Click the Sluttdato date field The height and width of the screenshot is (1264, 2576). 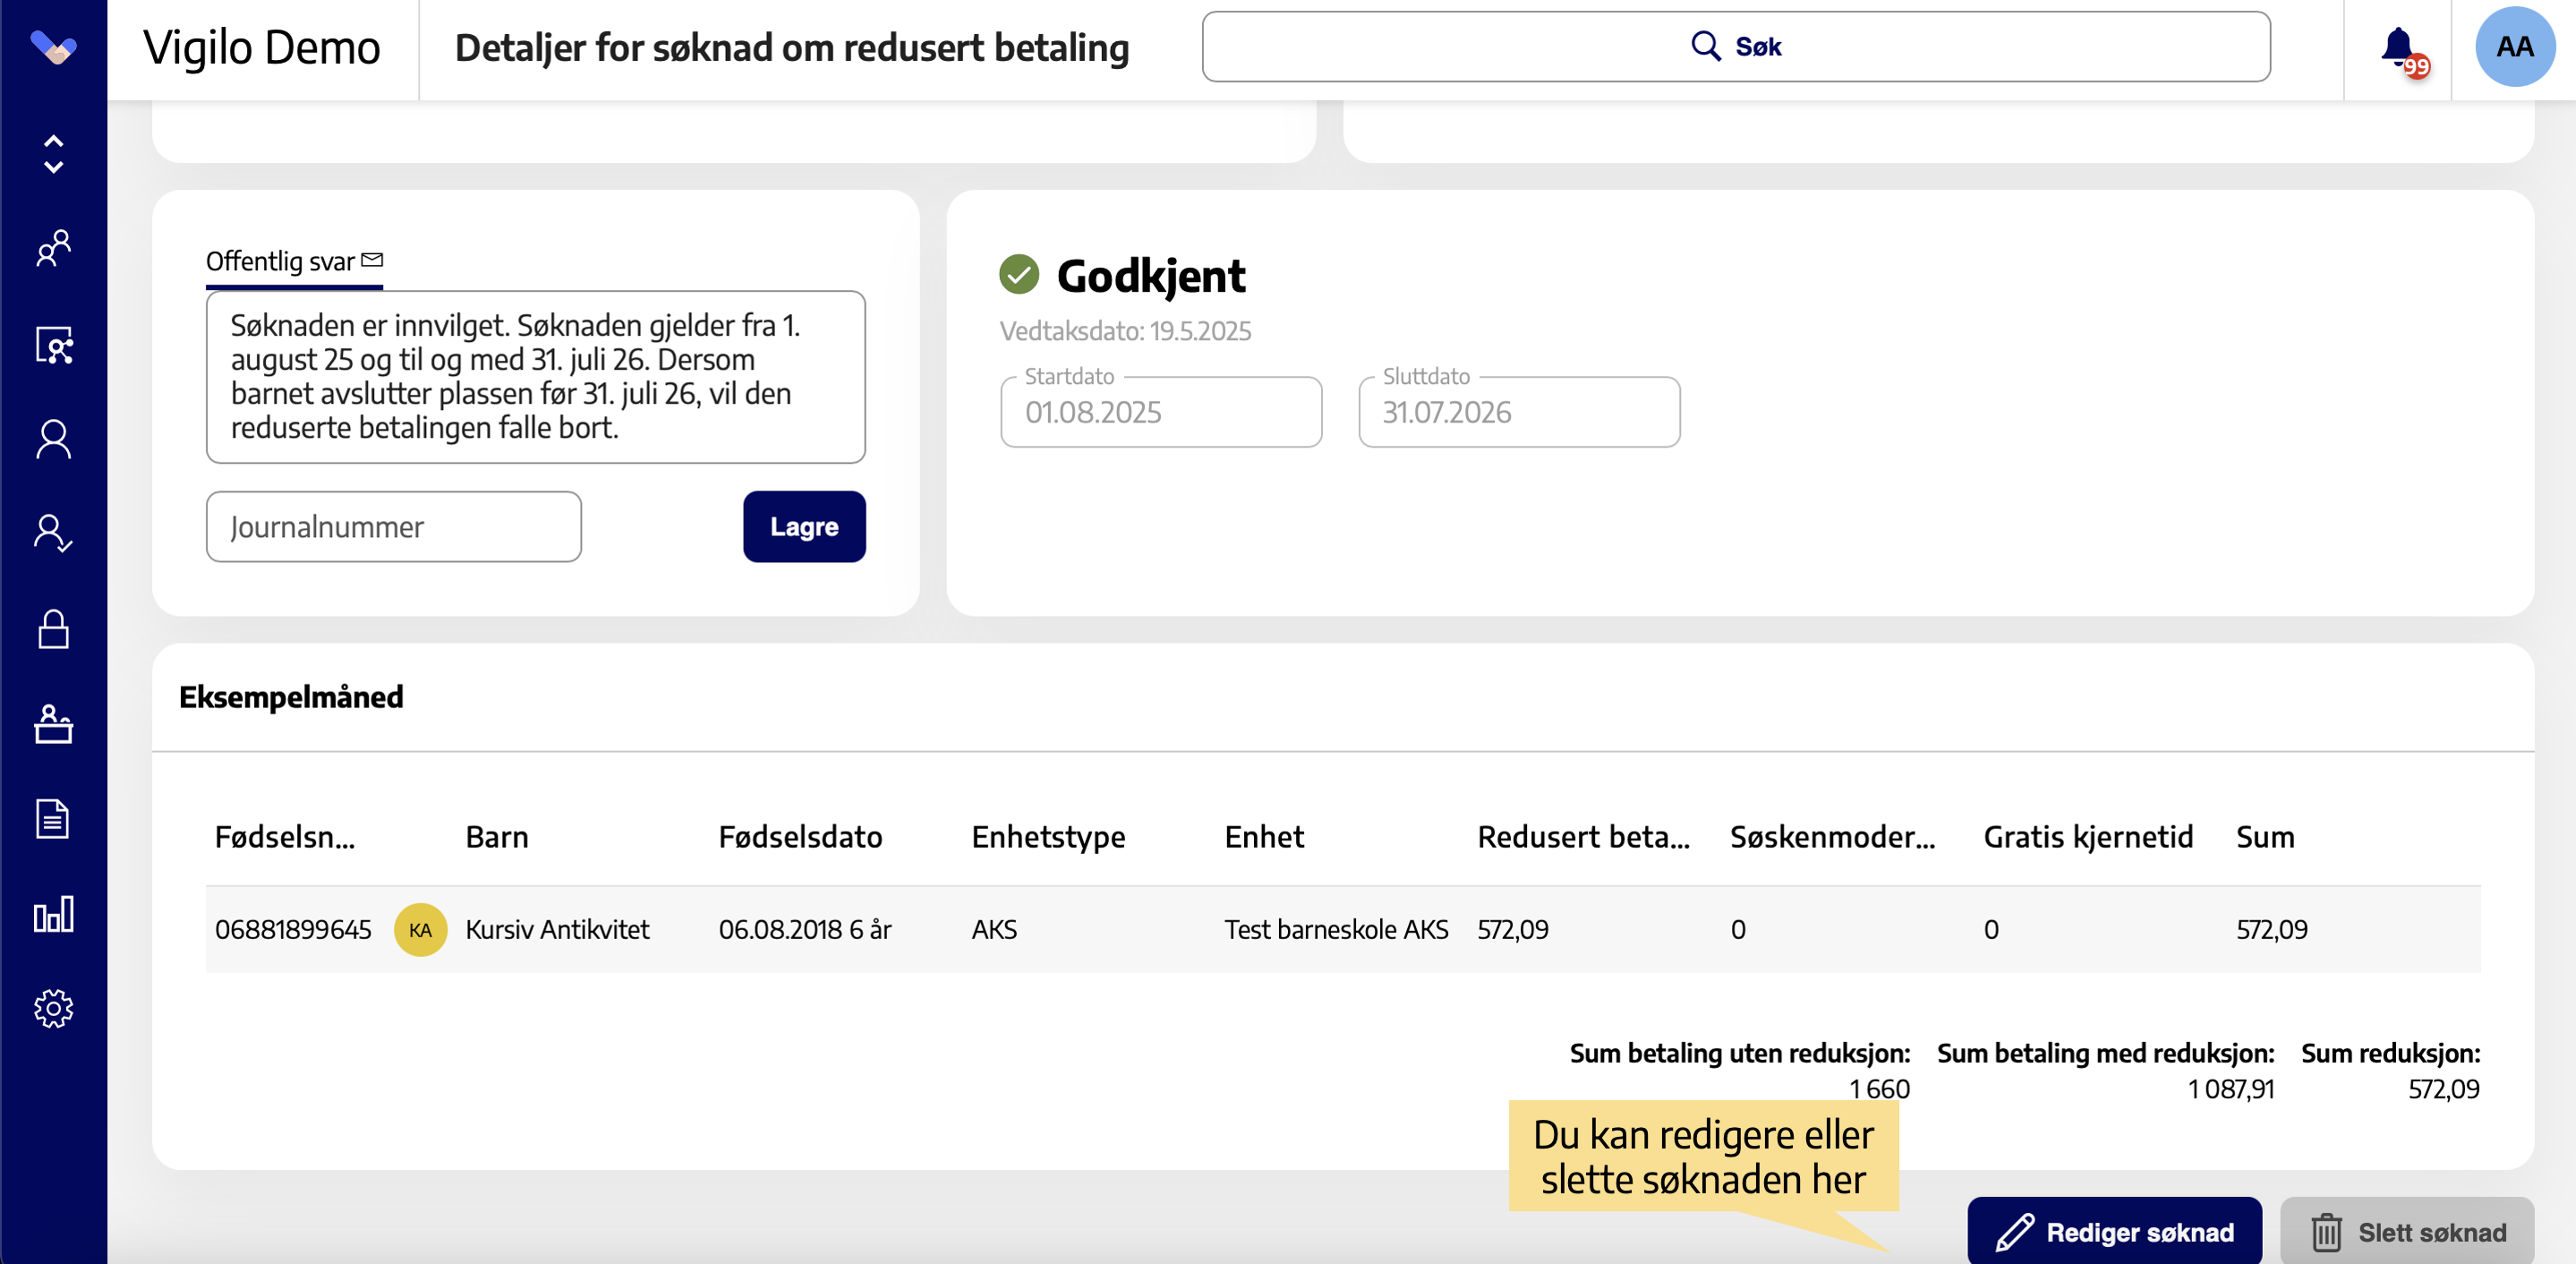pyautogui.click(x=1519, y=412)
